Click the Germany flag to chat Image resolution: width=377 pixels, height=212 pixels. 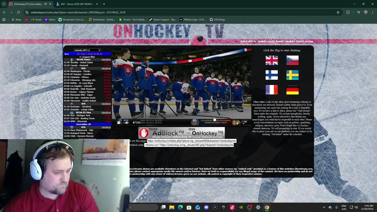(292, 90)
